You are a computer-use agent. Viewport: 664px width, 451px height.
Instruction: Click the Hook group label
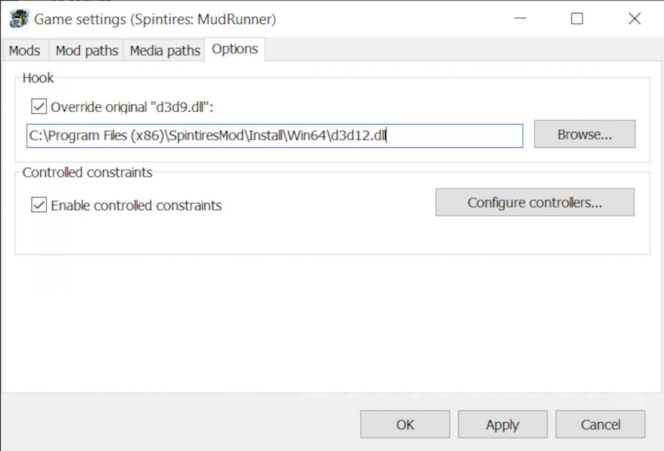click(x=38, y=78)
